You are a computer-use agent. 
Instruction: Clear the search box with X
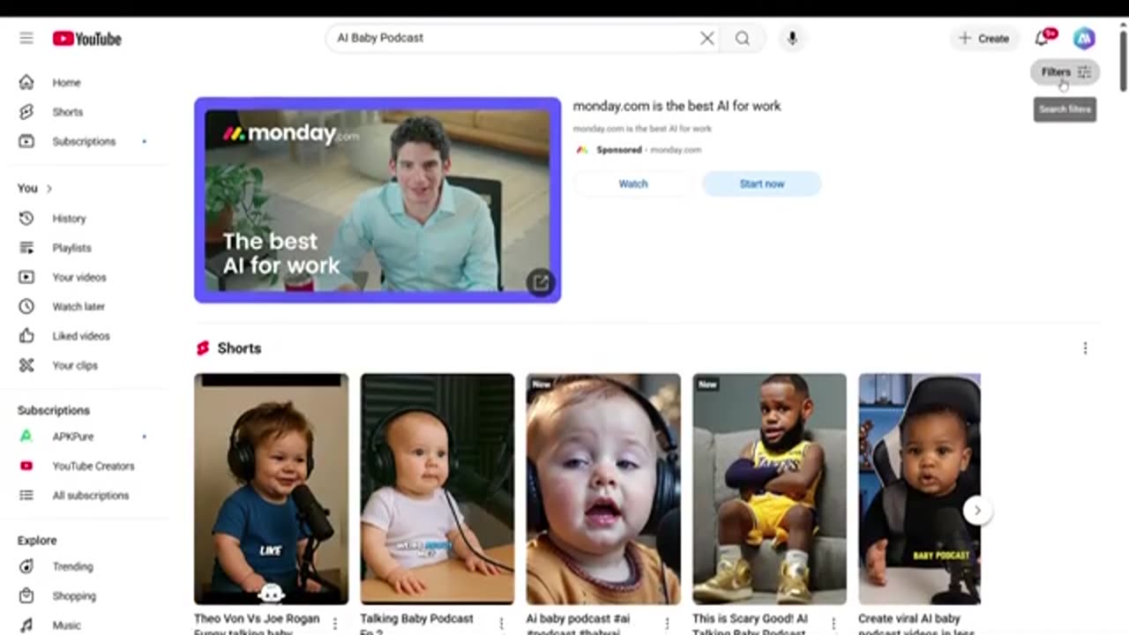707,38
